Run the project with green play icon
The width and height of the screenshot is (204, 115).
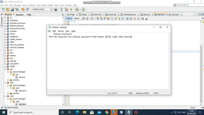(x=71, y=9)
